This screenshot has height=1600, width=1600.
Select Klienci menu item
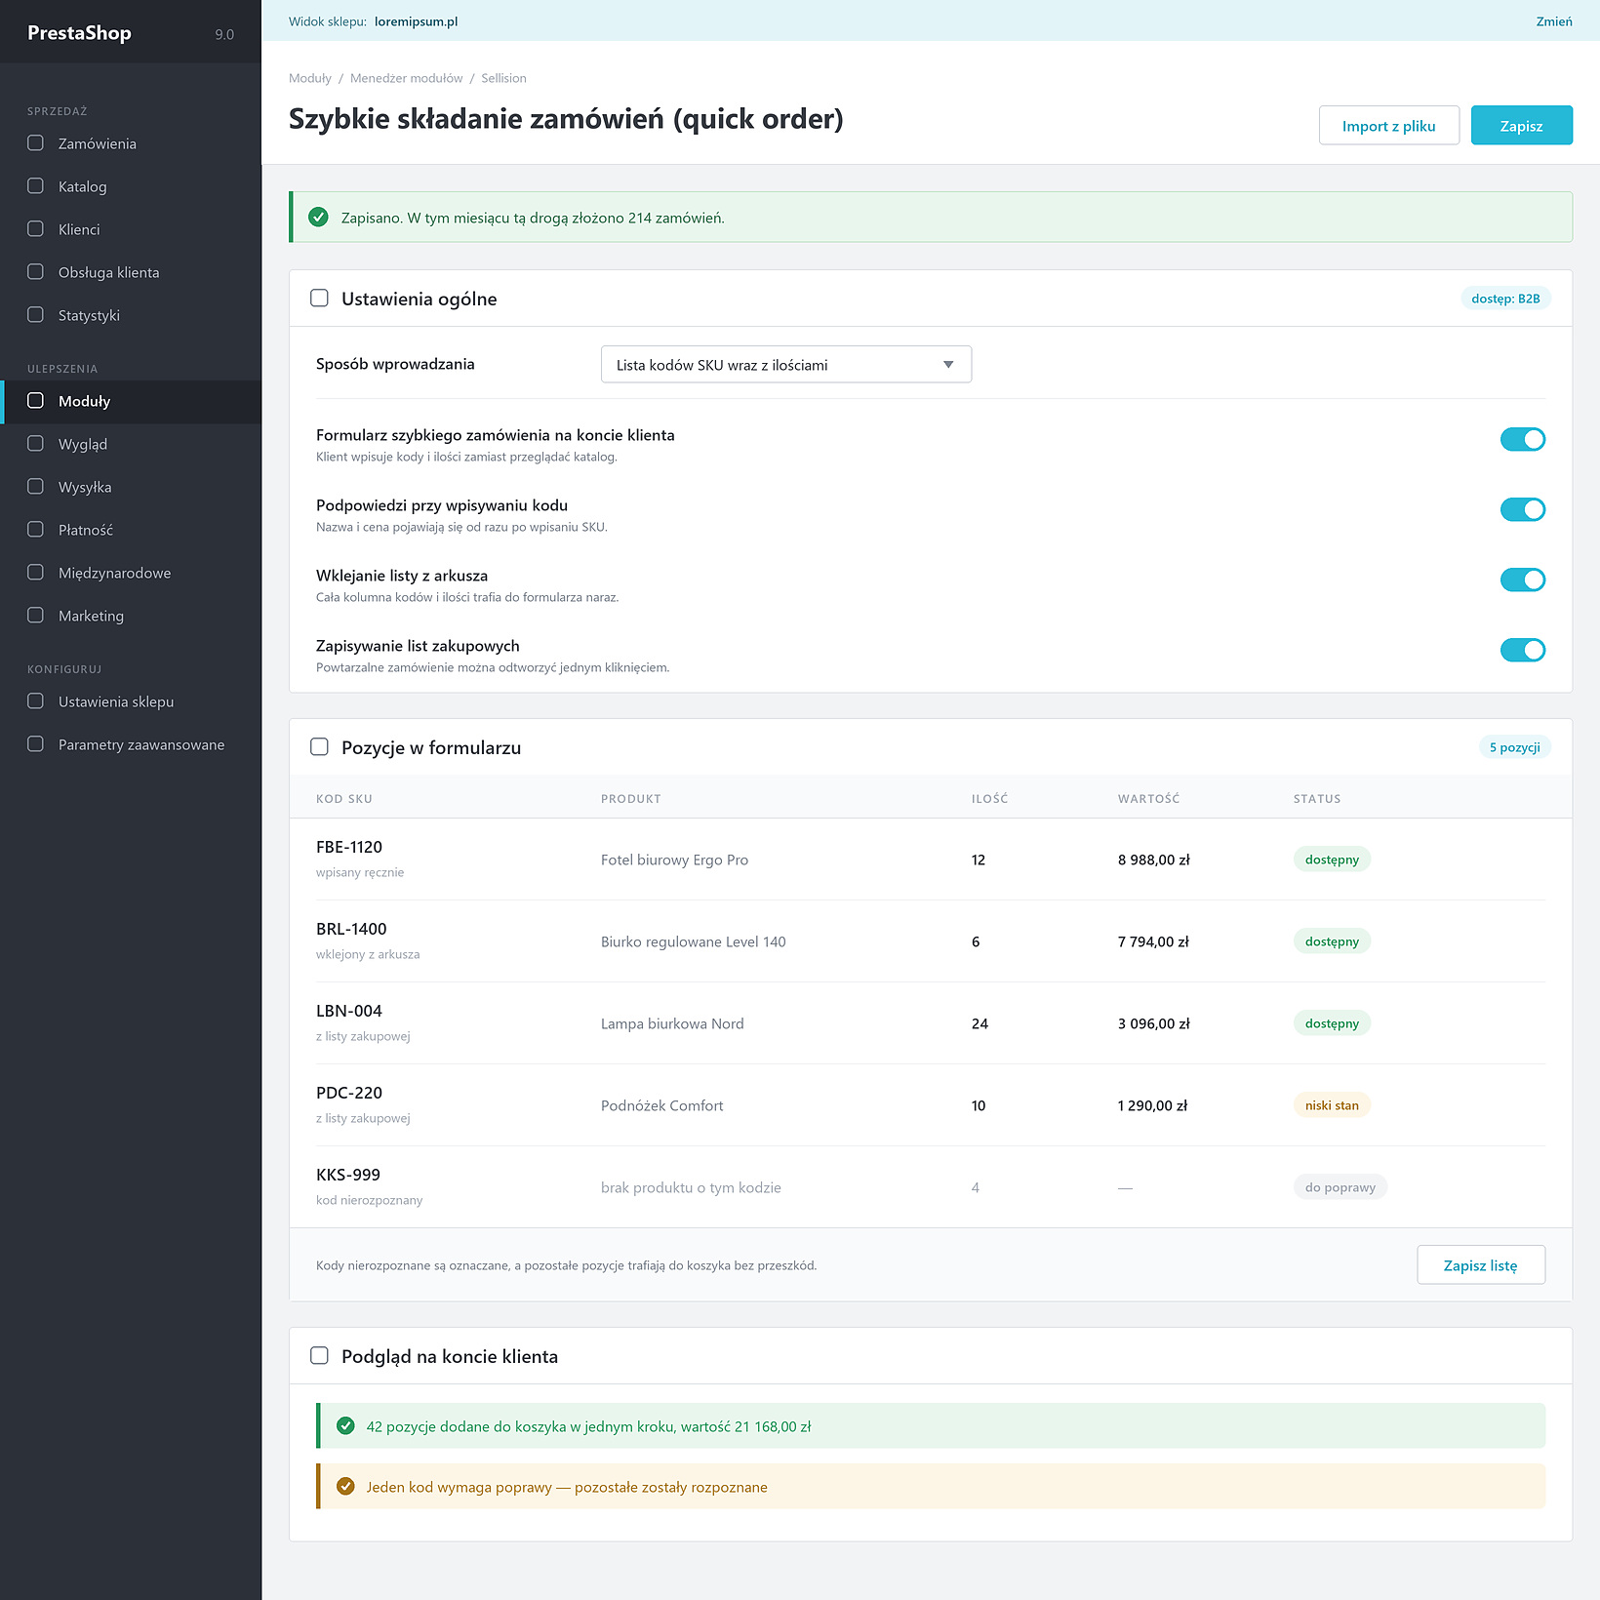[131, 229]
